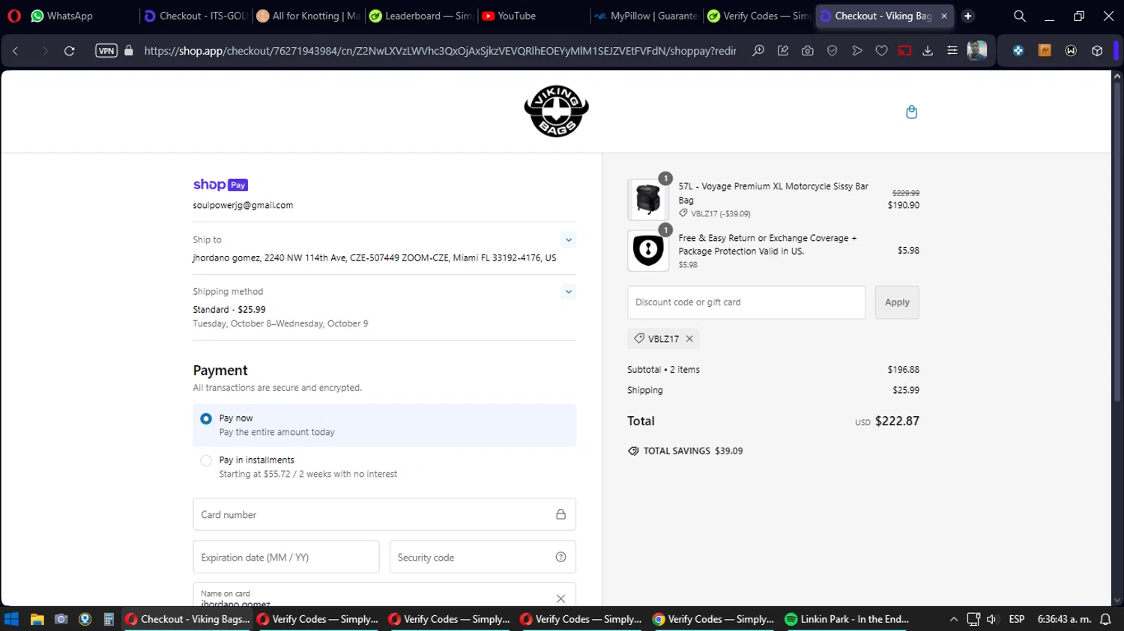This screenshot has height=631, width=1124.
Task: Open the notifications bell icon
Action: point(1105,619)
